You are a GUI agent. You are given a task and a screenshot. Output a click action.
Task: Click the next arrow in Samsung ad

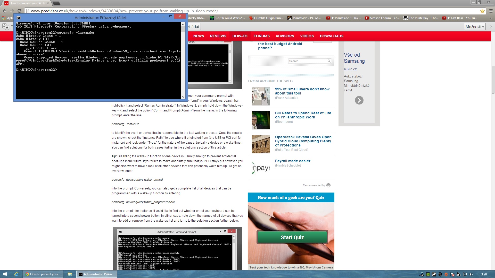[359, 100]
